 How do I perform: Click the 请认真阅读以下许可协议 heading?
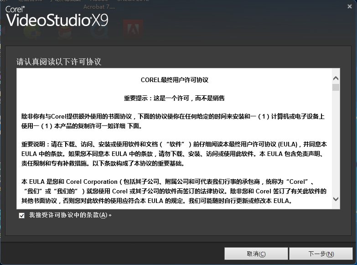click(x=58, y=62)
